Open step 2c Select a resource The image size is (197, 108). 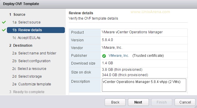pyautogui.click(x=29, y=69)
